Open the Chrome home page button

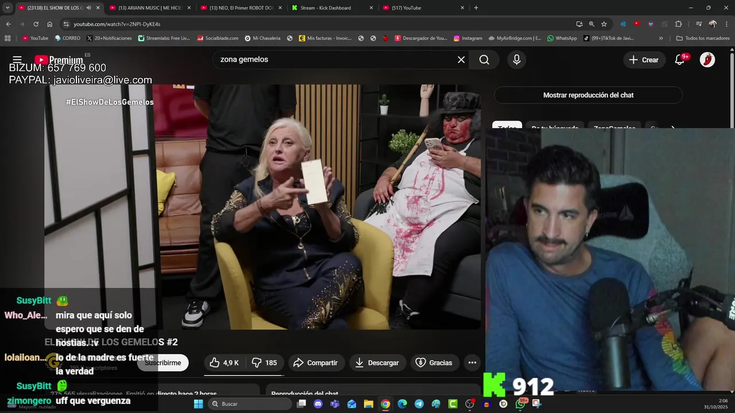click(49, 24)
